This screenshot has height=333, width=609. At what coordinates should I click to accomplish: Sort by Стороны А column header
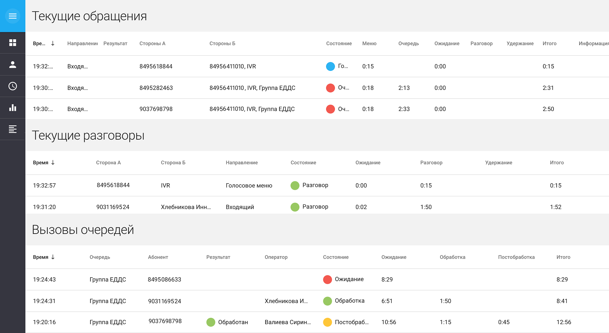pos(152,43)
